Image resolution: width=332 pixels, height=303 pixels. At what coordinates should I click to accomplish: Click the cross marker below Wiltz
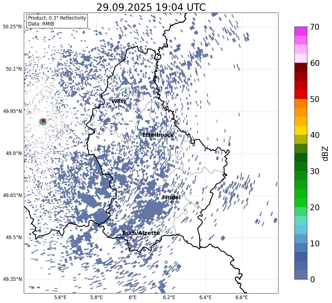121,106
